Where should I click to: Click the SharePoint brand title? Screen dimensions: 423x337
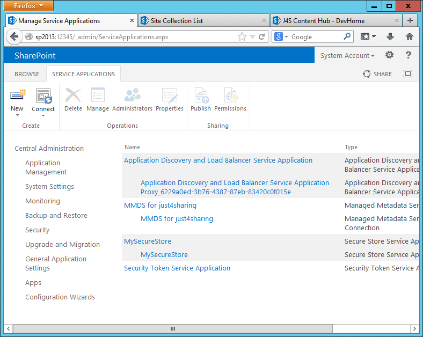click(x=35, y=55)
